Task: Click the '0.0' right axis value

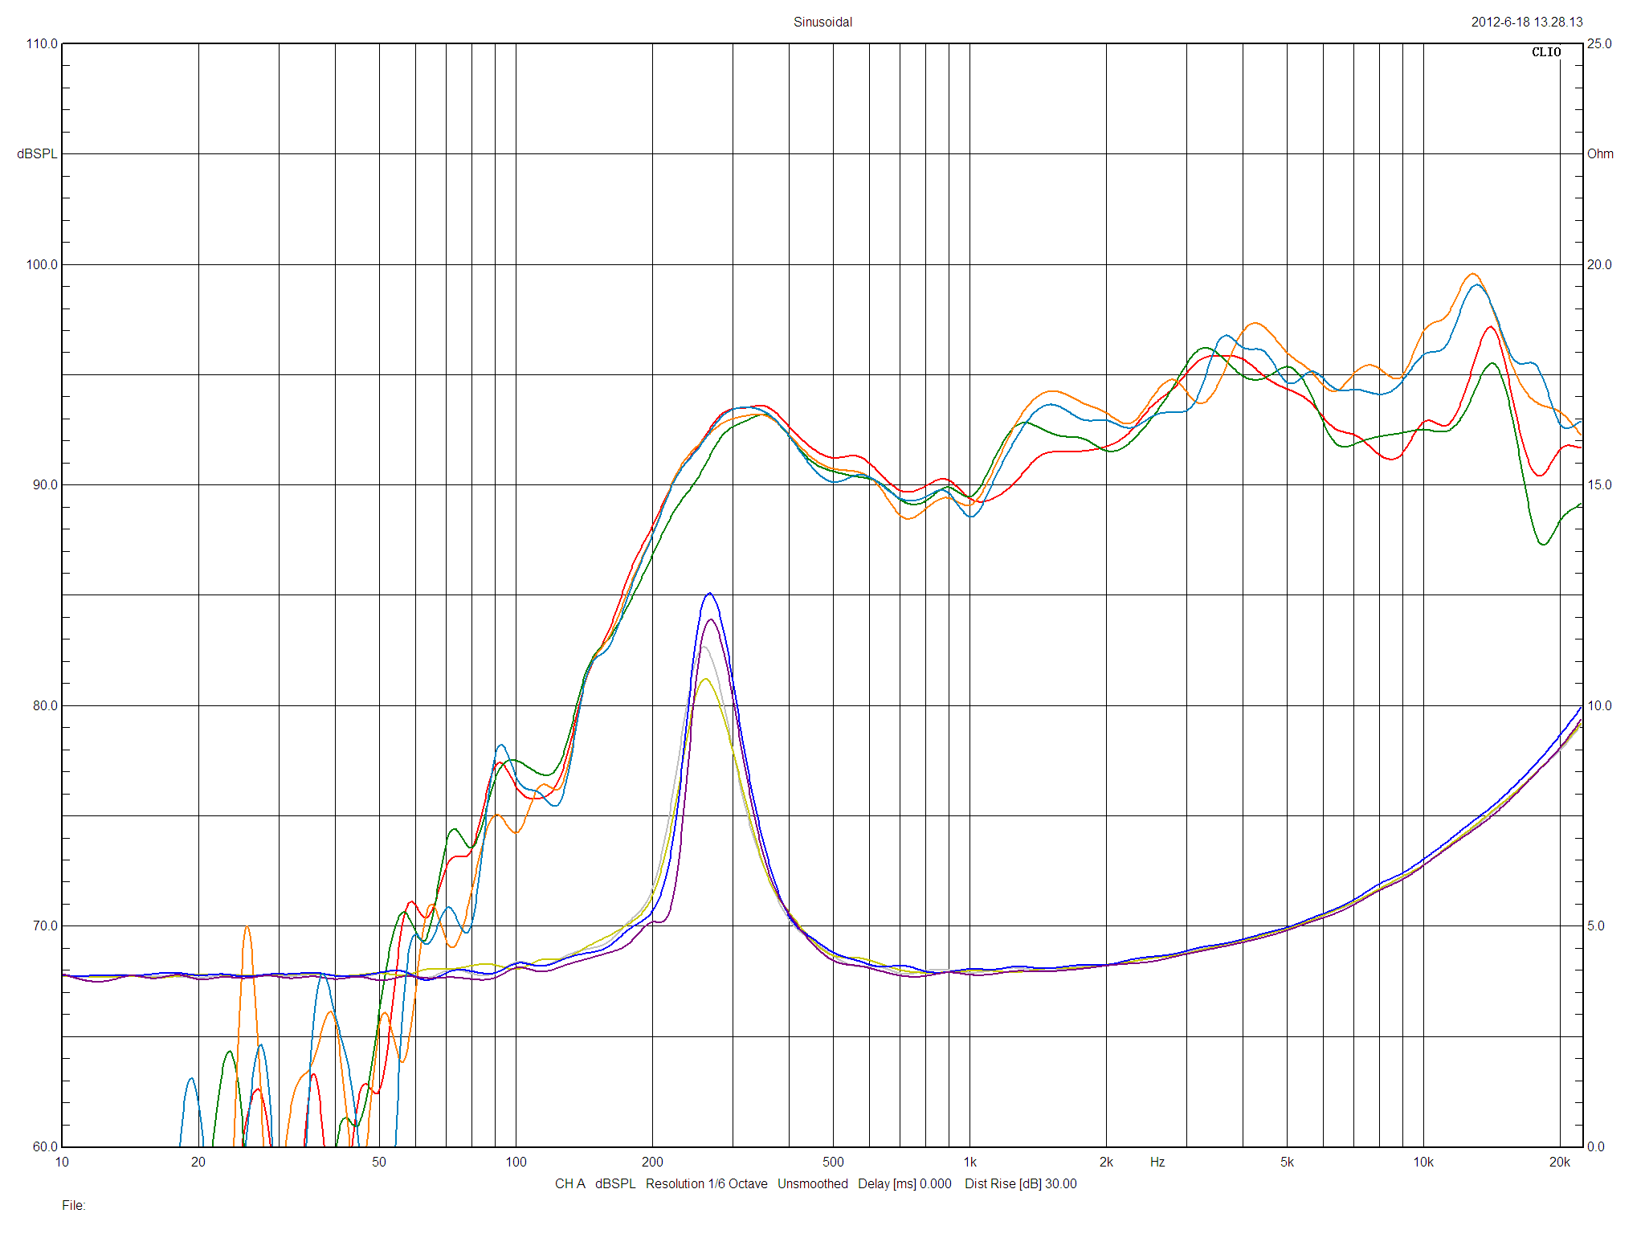Action: 1596,1146
